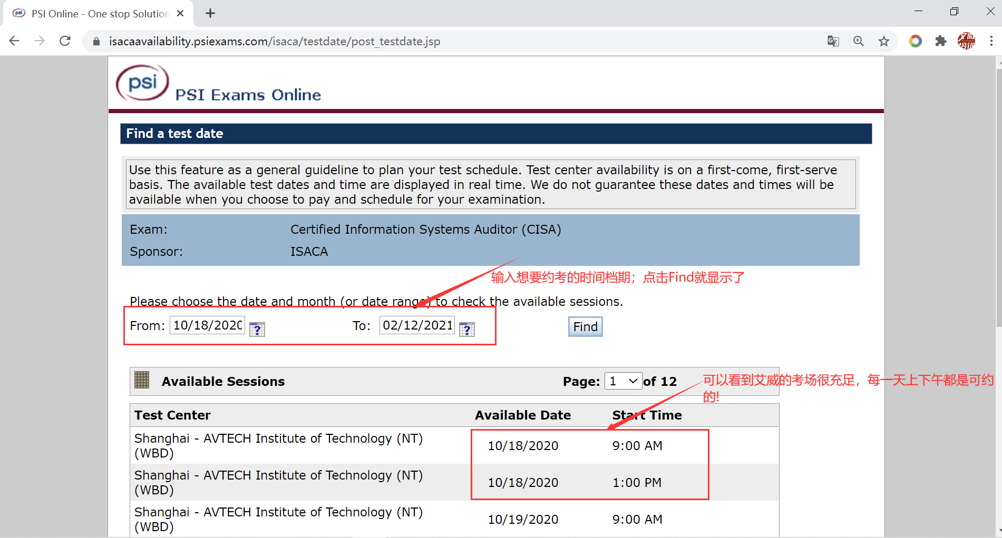Click the Available Sessions grid icon

[142, 380]
